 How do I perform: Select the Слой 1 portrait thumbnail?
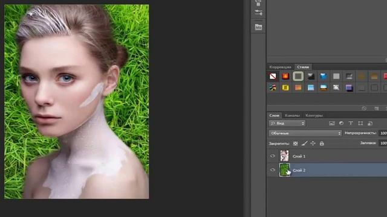285,156
